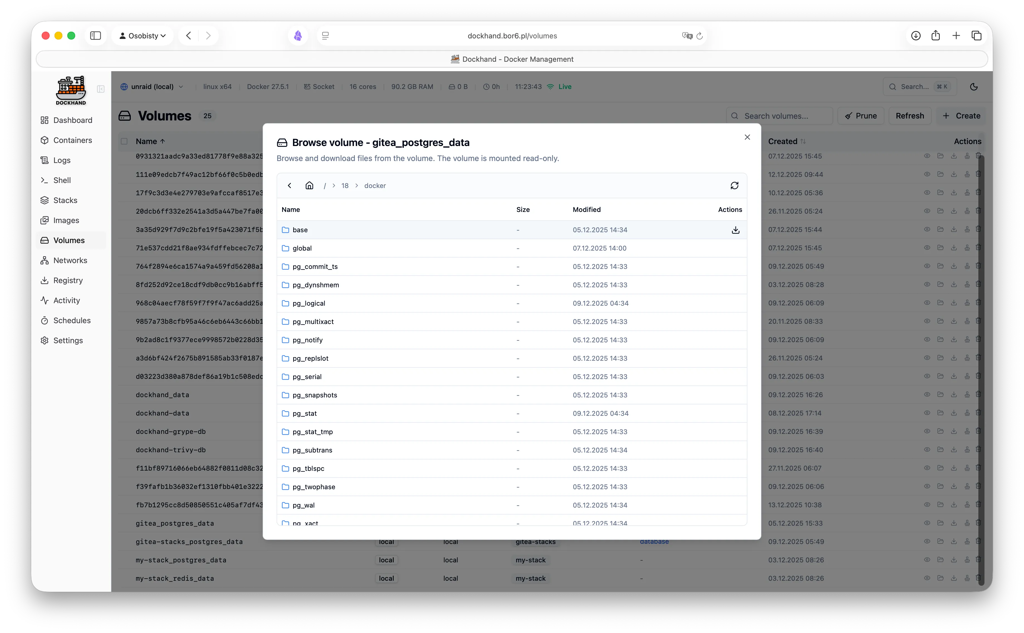Delete the my-stack_redis_data volume
Screen dimensions: 1024x633
(979, 578)
